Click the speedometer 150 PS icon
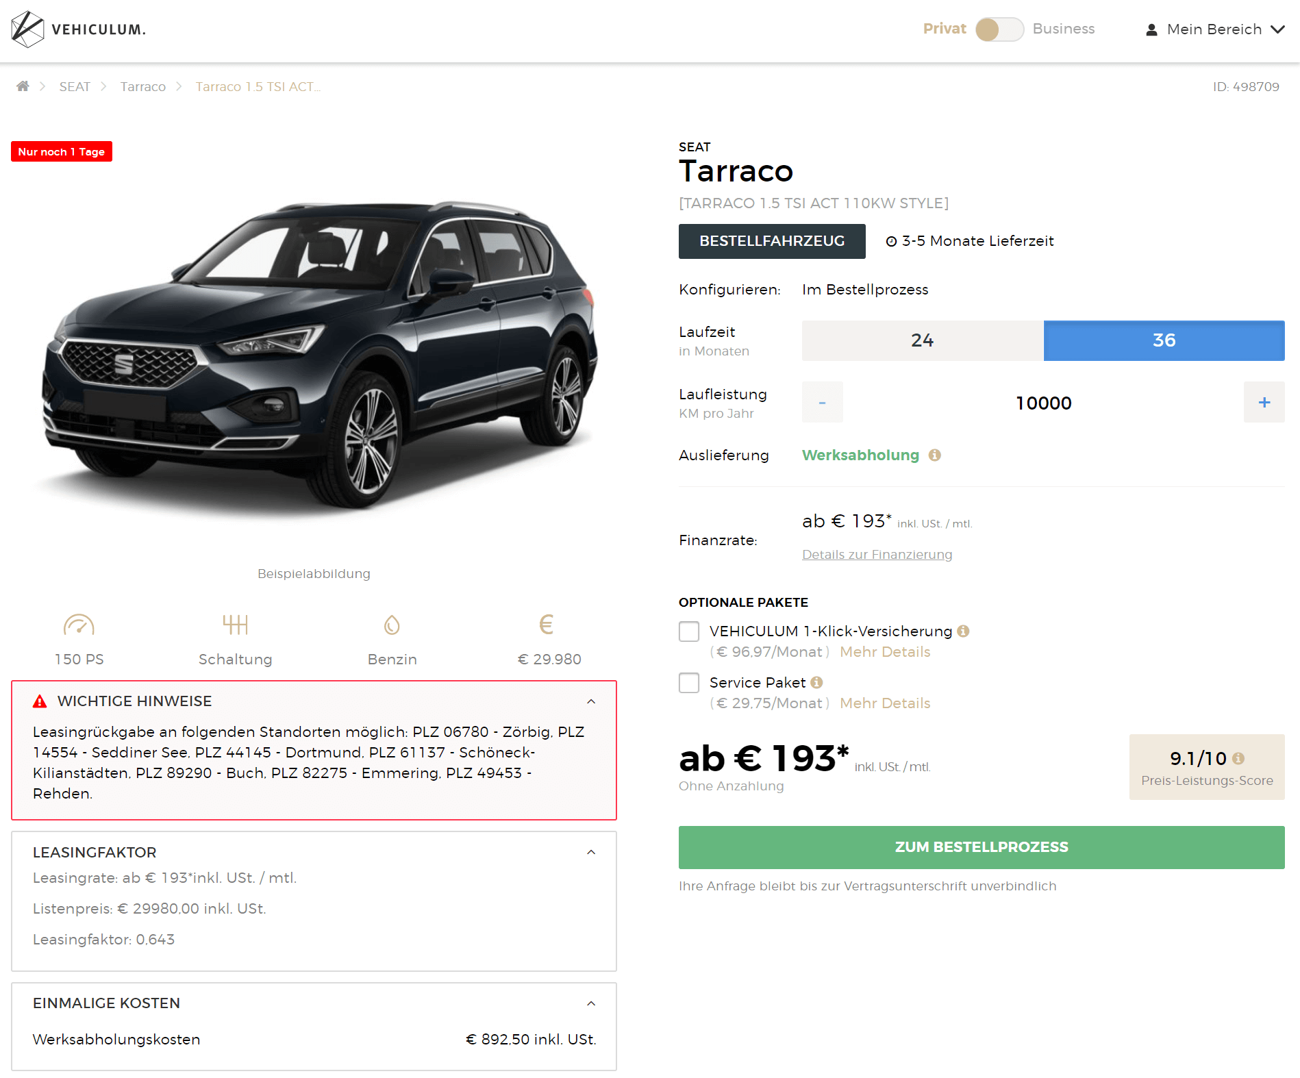The image size is (1300, 1078). click(79, 625)
